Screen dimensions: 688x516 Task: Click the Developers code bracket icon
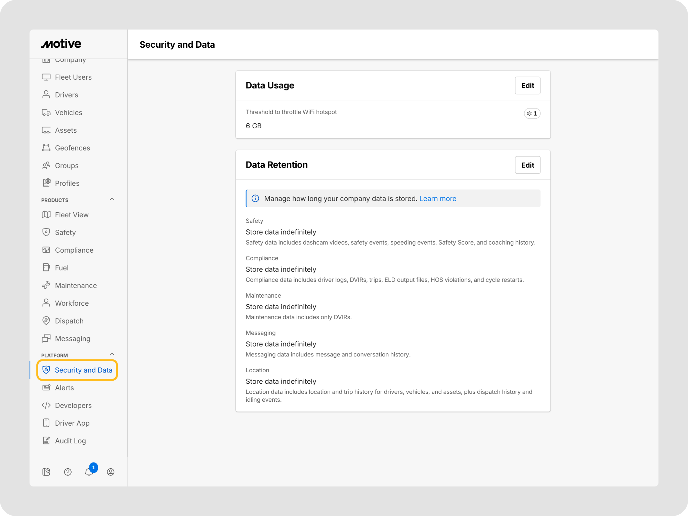(x=46, y=405)
